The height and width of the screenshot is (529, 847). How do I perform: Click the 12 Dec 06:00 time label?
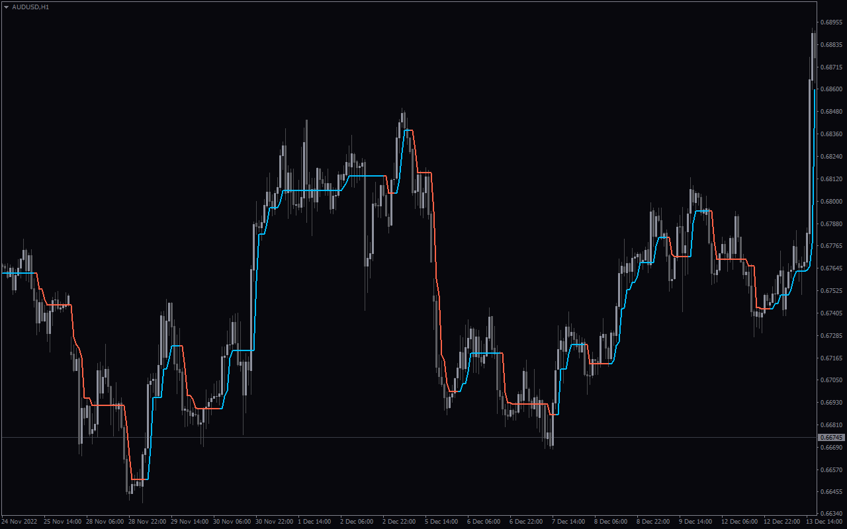[740, 522]
